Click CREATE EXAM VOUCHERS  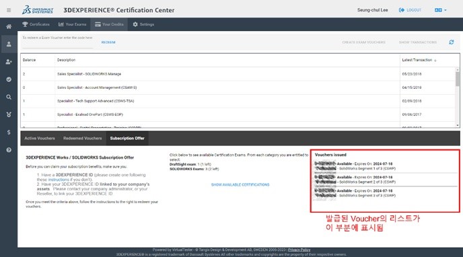point(364,42)
